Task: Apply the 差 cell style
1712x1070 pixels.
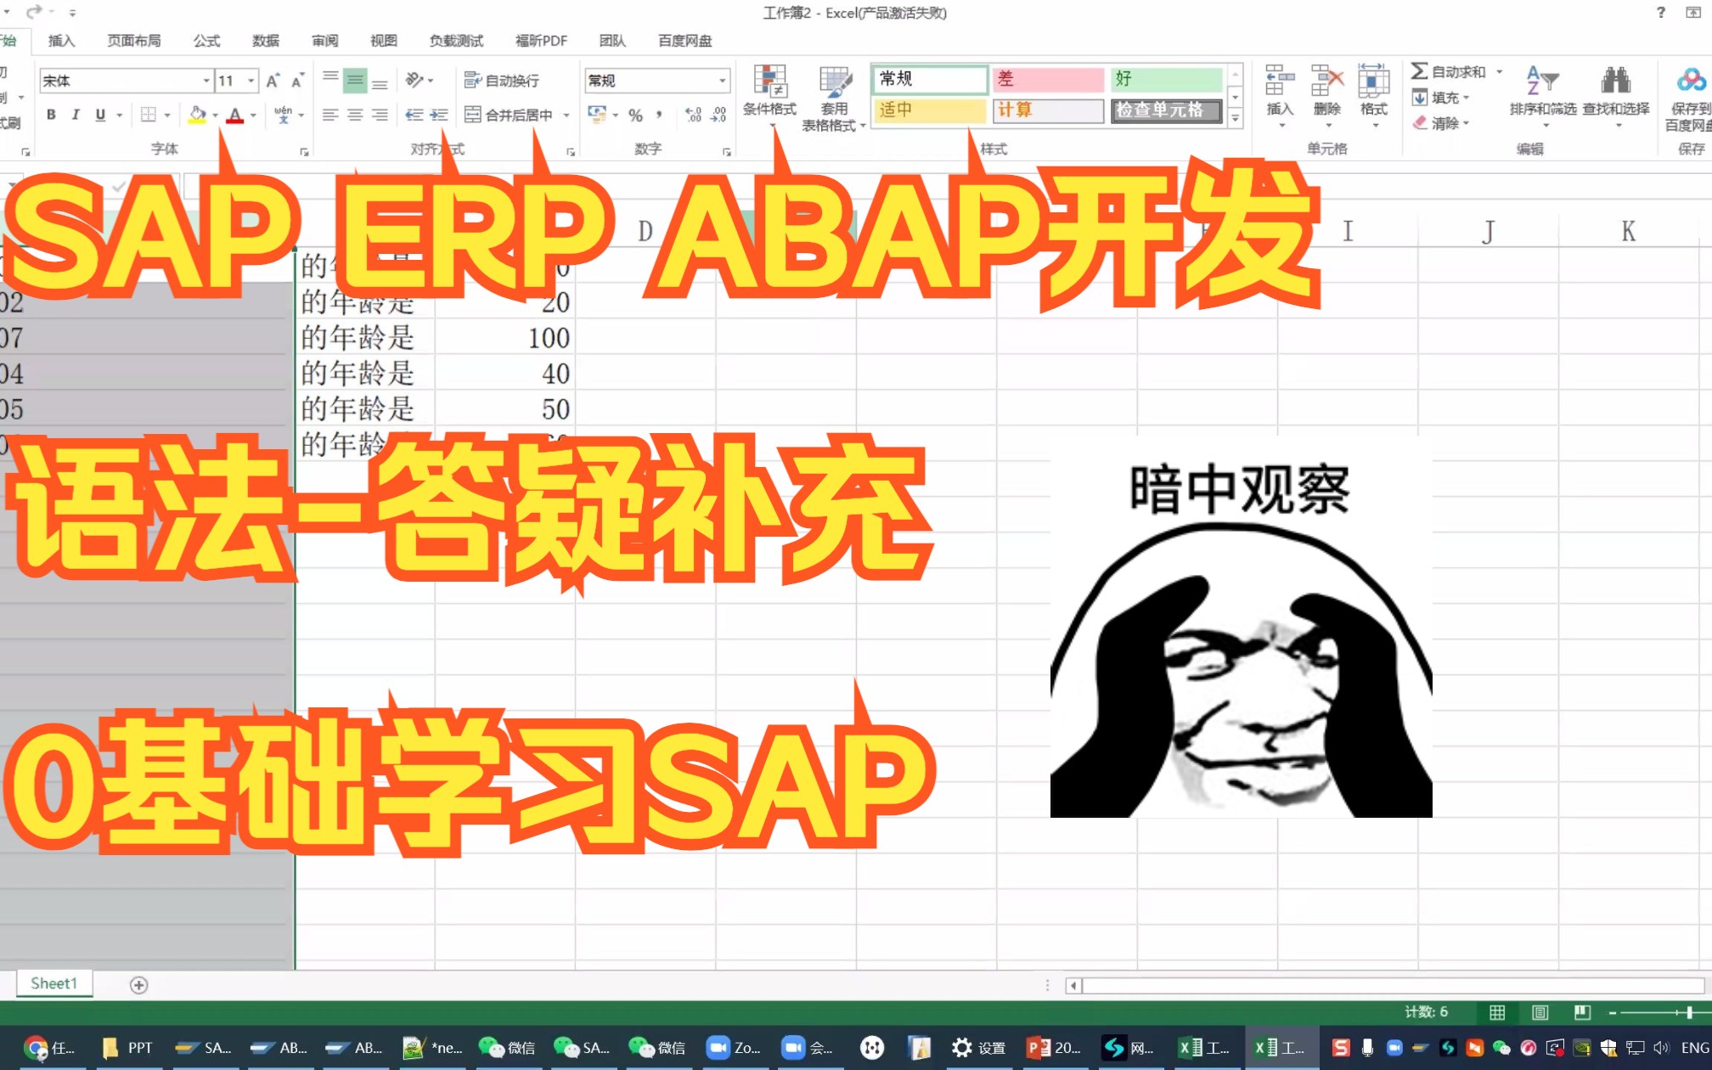Action: (x=1049, y=79)
